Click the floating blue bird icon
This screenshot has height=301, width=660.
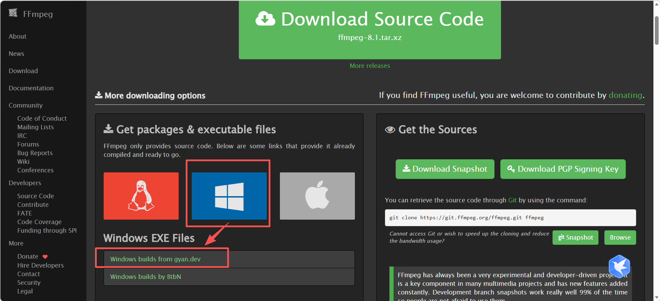[x=619, y=266]
